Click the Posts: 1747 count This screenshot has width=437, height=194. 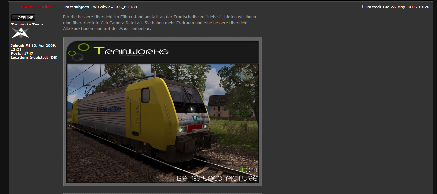coord(22,53)
